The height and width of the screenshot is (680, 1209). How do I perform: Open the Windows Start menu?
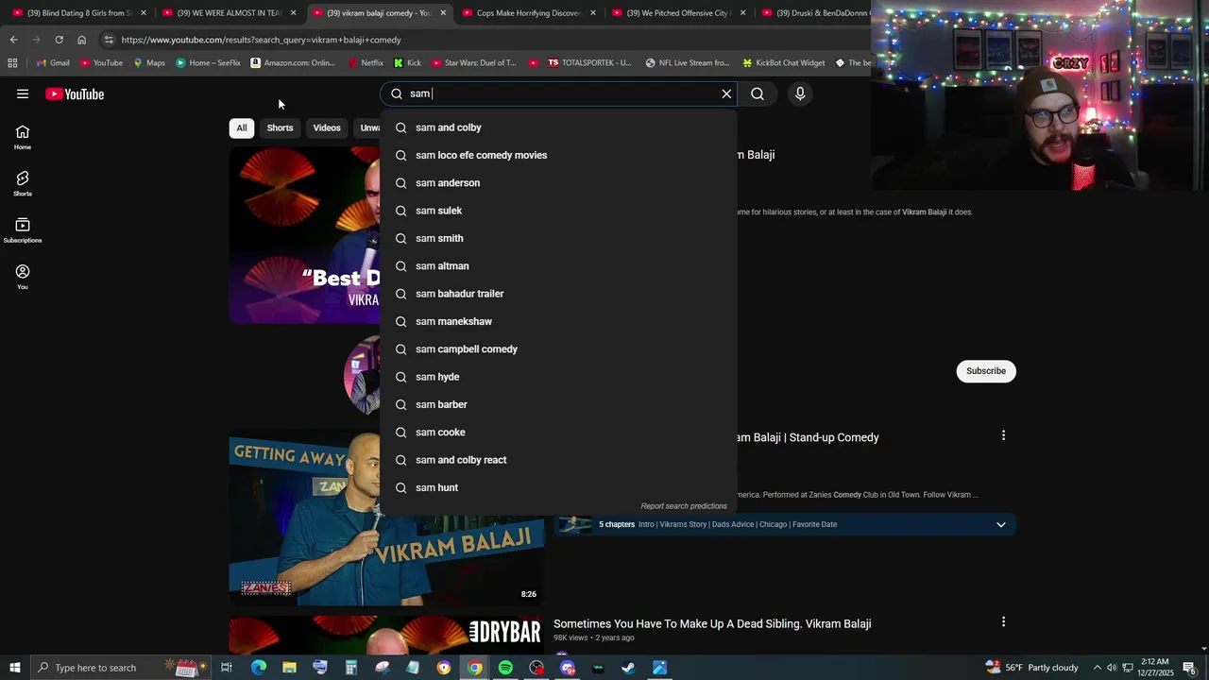(14, 668)
